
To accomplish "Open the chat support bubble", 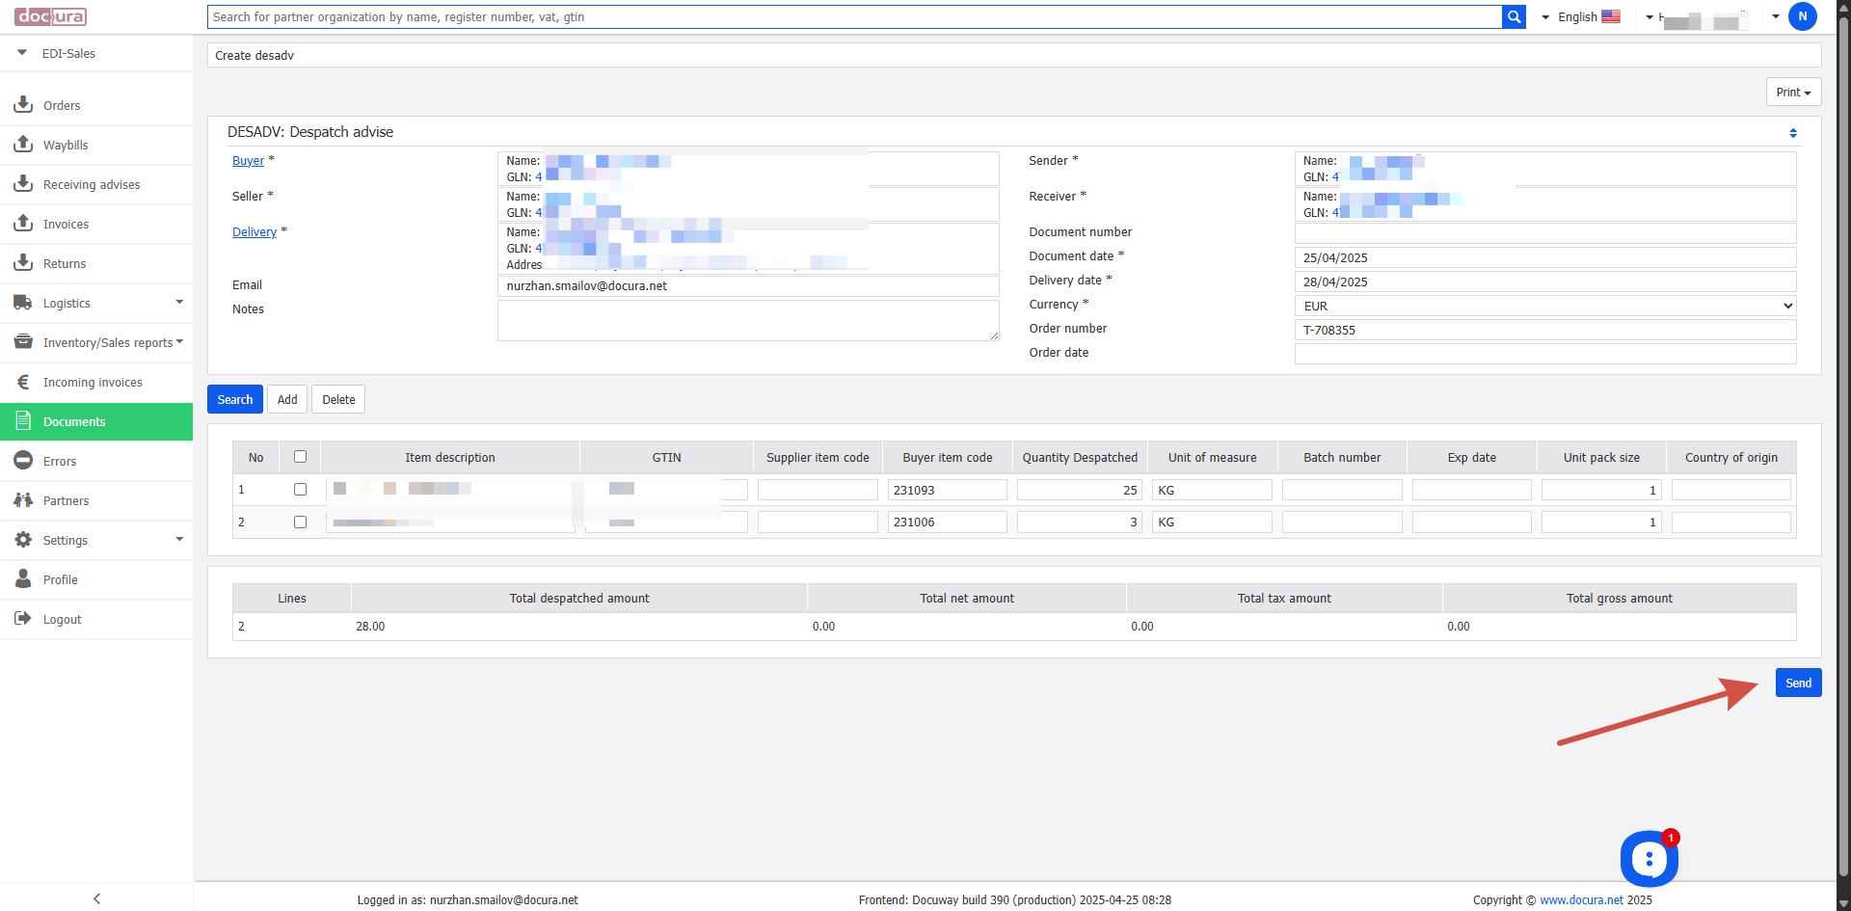I will coord(1650,858).
